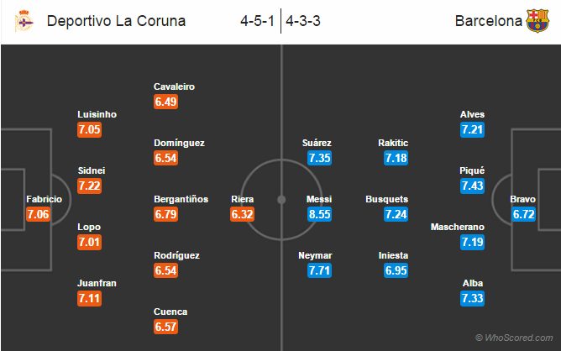
Task: Visit the WhoScored.com watermark link
Action: [x=515, y=338]
